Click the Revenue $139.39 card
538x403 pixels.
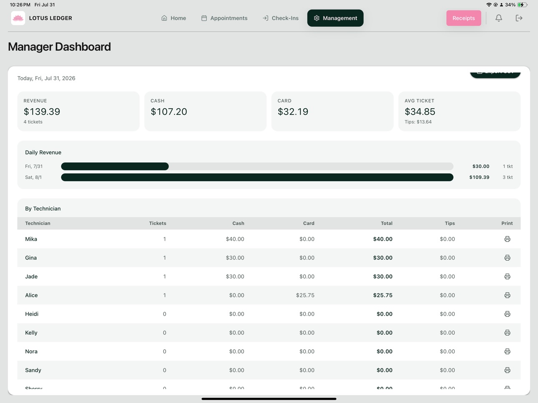pyautogui.click(x=78, y=111)
